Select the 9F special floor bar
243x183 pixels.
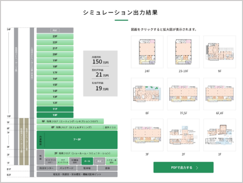[x=70, y=122]
